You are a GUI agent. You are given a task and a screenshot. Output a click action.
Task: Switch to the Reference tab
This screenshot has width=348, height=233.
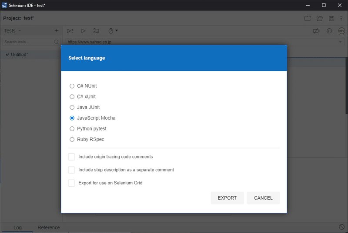point(49,227)
